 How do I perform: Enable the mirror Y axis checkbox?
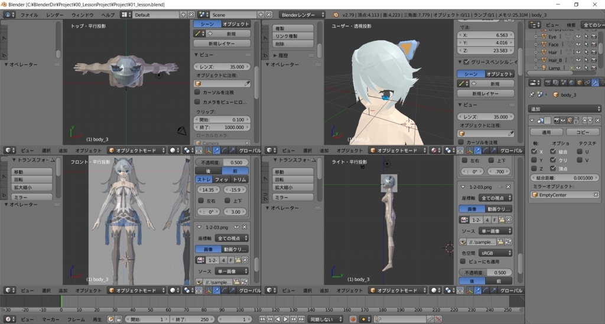[x=534, y=160]
